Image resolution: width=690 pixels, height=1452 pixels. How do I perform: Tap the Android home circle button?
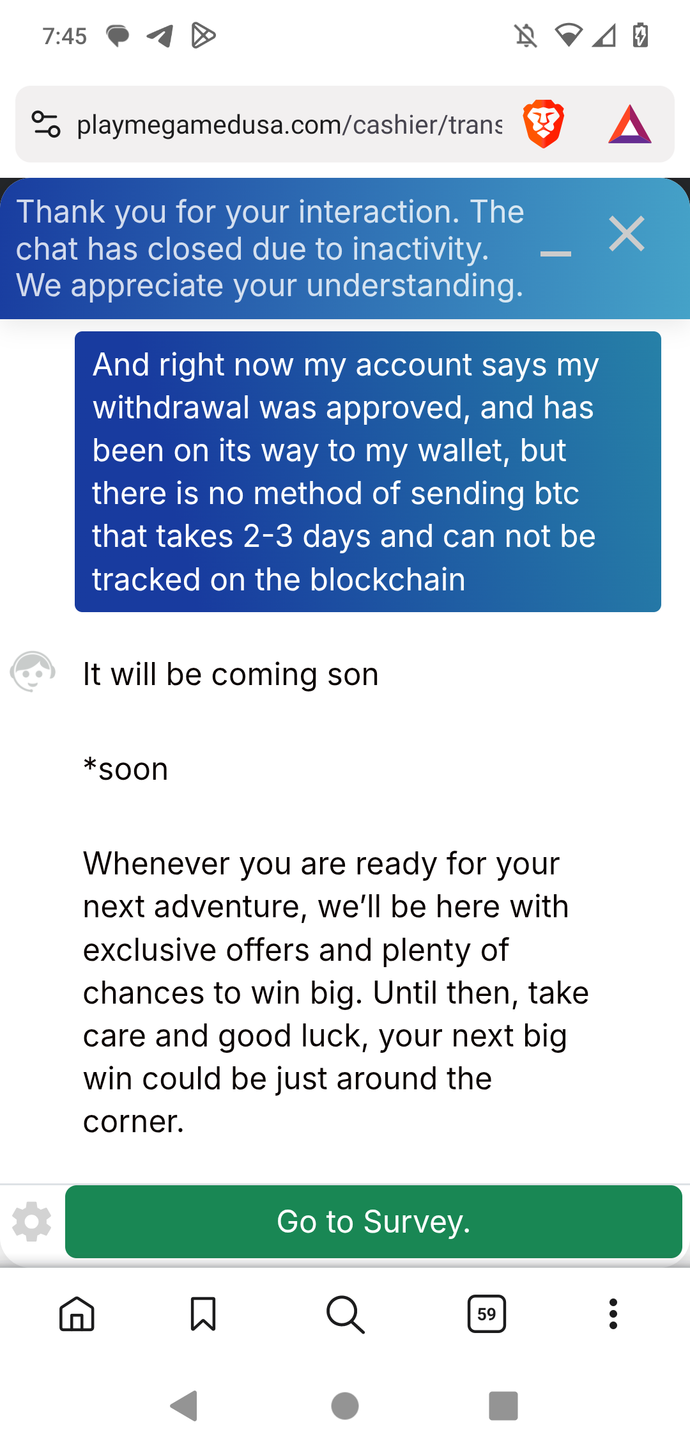coord(345,1405)
